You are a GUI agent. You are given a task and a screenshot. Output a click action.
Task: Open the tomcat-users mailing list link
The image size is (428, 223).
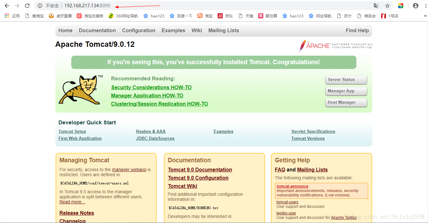pos(287,202)
